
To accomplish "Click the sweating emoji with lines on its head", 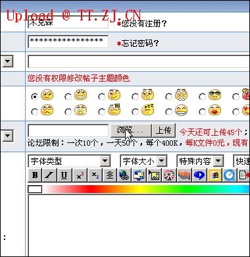I will click(114, 109).
